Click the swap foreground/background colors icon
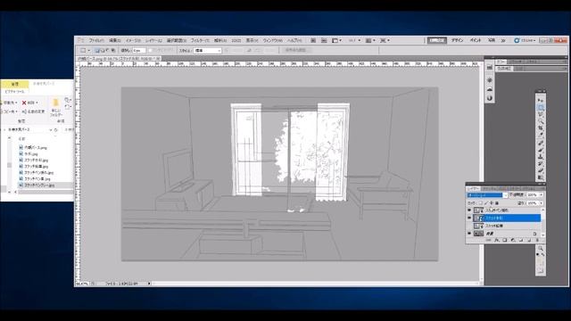 coord(542,255)
